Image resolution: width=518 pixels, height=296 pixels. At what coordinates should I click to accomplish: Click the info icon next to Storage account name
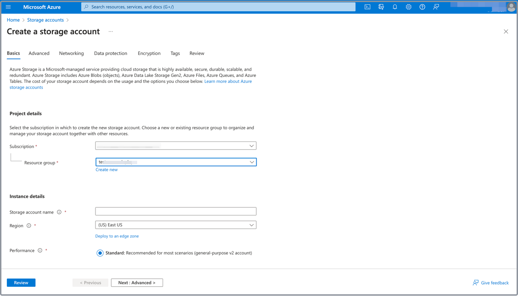[x=59, y=212]
